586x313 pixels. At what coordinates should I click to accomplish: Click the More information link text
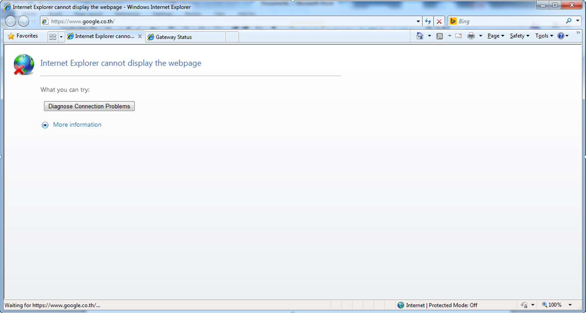77,125
